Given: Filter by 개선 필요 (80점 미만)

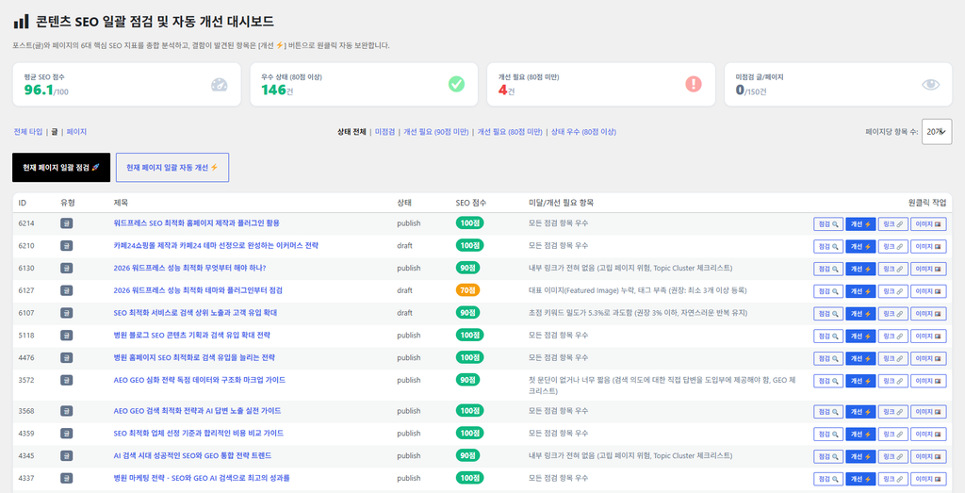Looking at the screenshot, I should (x=510, y=132).
